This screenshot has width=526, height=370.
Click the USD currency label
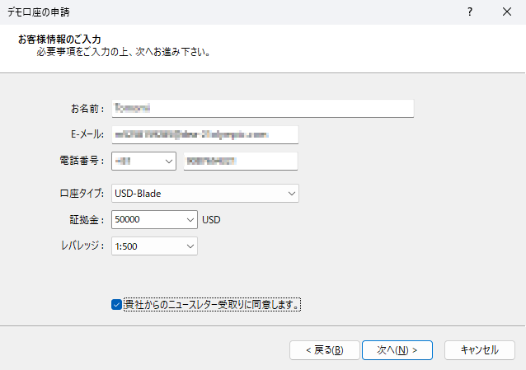click(211, 220)
